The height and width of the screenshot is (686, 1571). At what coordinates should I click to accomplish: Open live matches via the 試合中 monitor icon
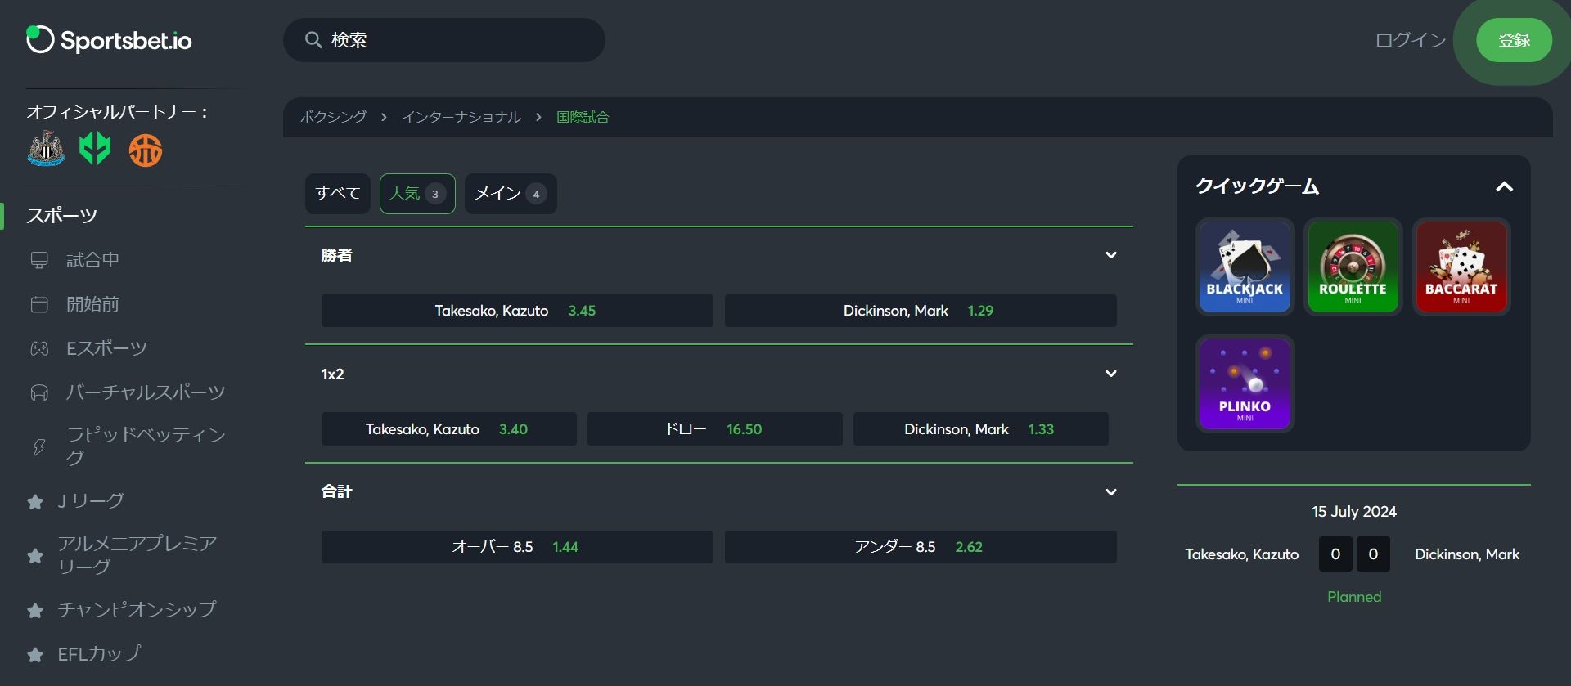pos(39,260)
